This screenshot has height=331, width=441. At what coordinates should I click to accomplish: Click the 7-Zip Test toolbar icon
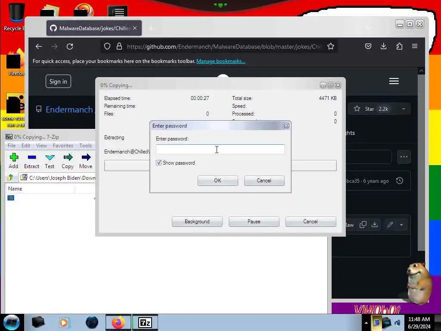[x=50, y=157]
